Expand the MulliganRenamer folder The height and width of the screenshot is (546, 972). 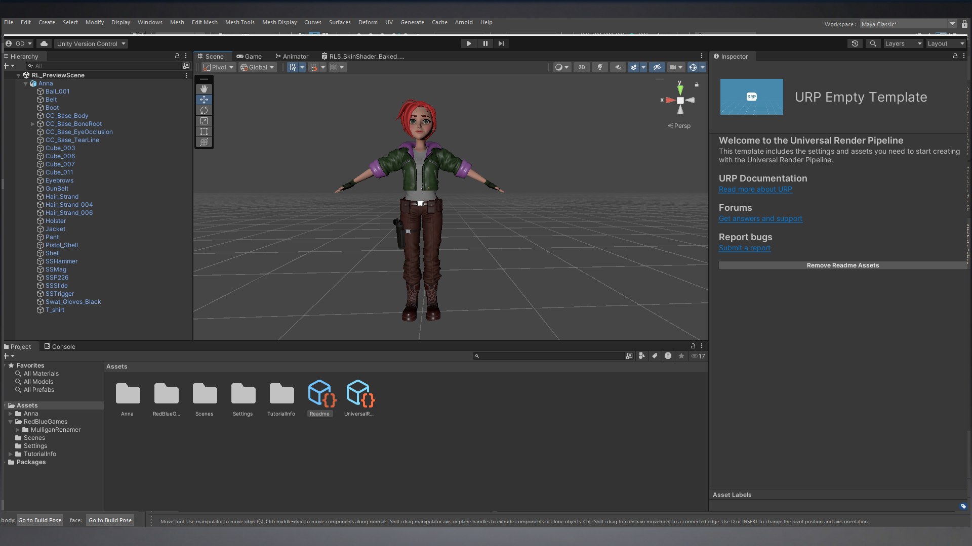[18, 430]
